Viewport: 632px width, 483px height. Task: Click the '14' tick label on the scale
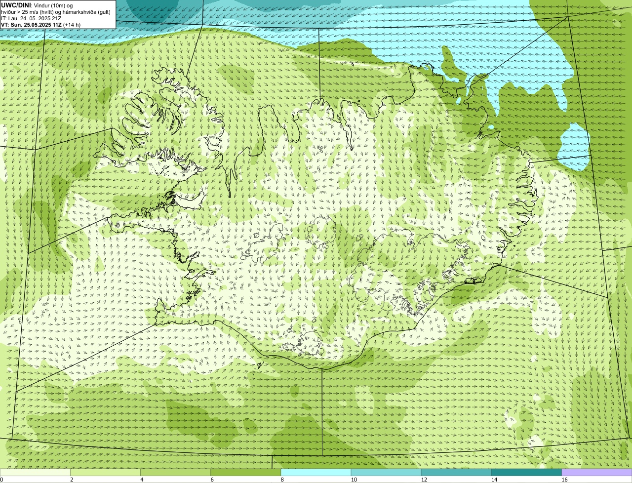494,480
